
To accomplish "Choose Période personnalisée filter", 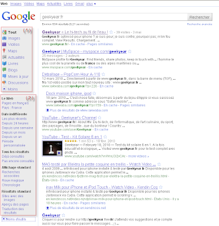I will click(14, 144).
